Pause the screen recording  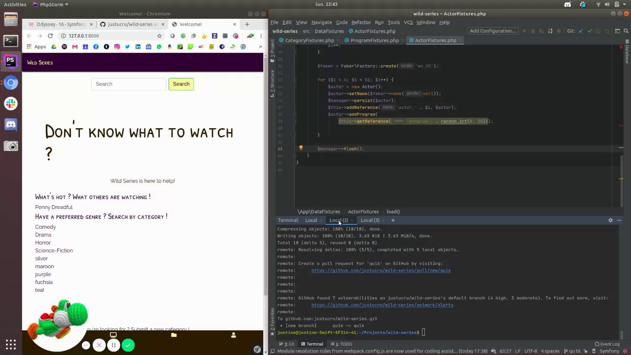tap(113, 345)
